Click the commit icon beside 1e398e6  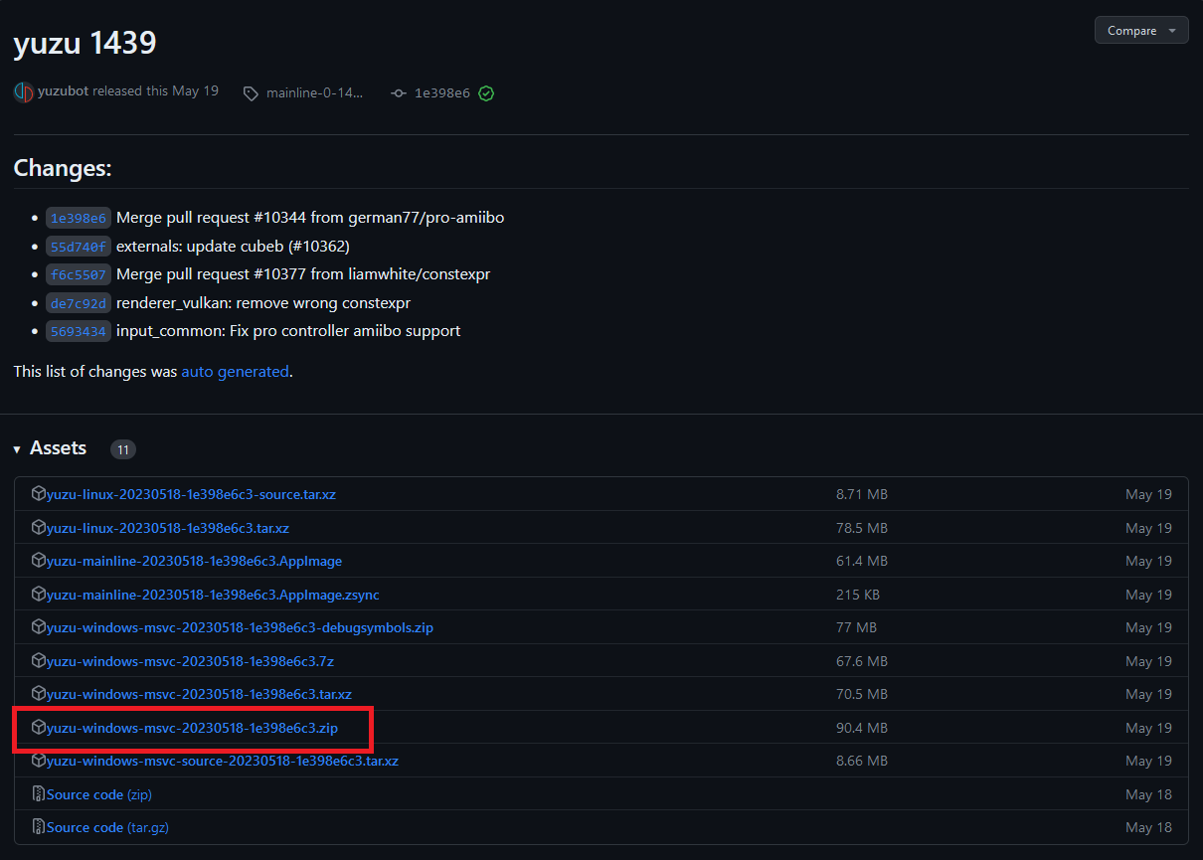pos(399,92)
